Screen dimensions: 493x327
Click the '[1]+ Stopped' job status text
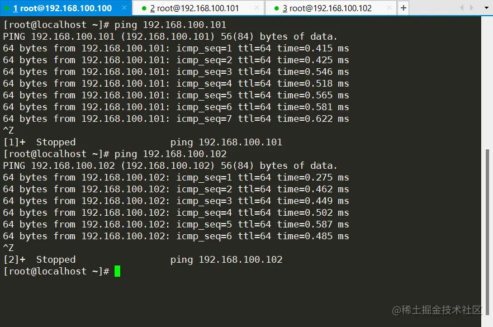[x=40, y=143]
